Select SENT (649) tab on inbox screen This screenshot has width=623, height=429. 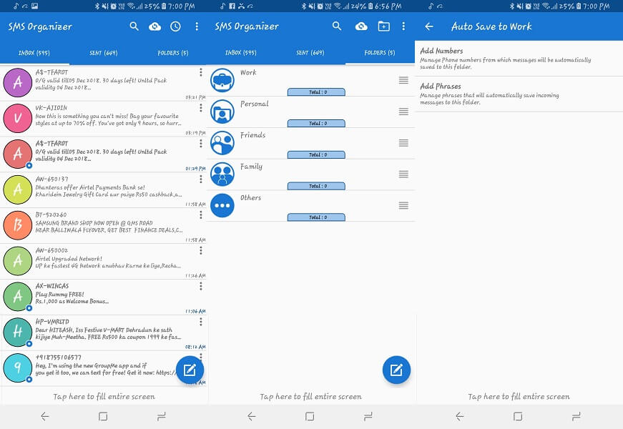tap(103, 53)
